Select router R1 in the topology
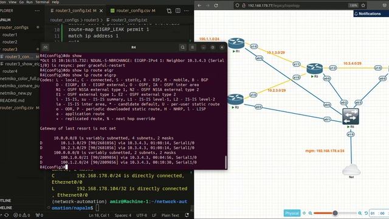Viewport: 389px width, 219px height. point(236,44)
